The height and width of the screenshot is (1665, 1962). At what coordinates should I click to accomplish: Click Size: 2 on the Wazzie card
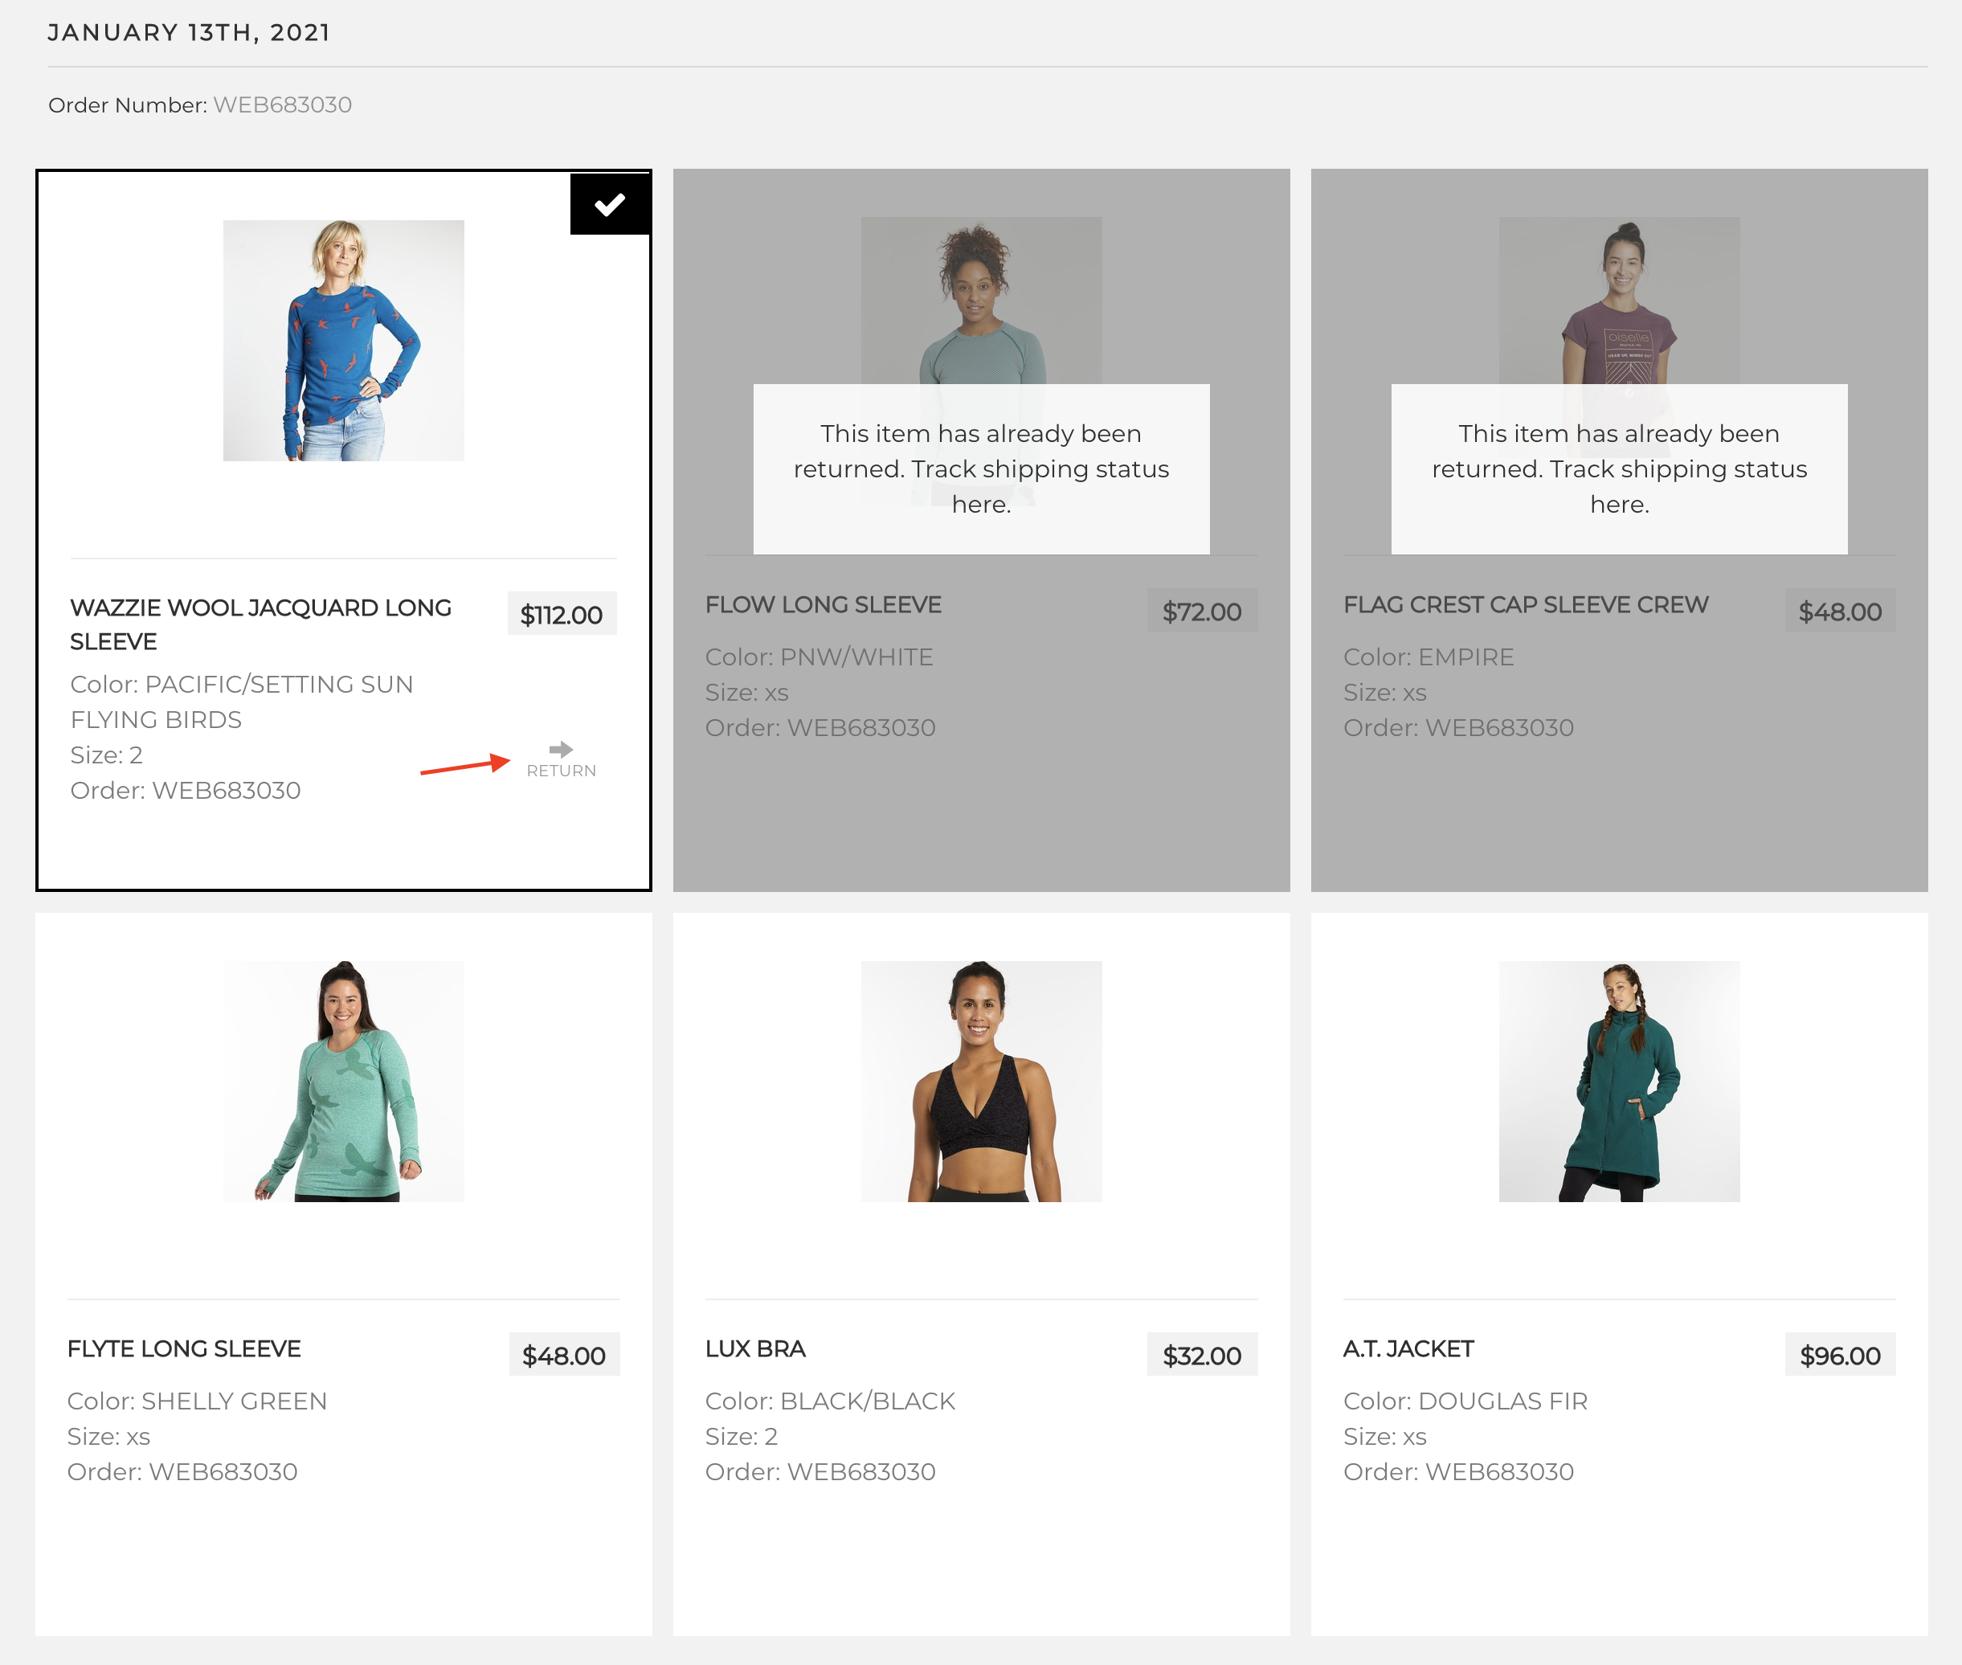pos(107,755)
